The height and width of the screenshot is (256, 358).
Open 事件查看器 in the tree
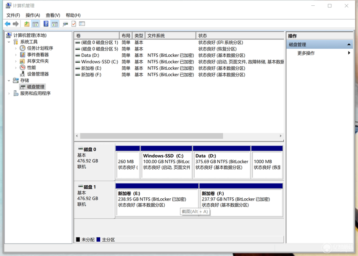38,55
